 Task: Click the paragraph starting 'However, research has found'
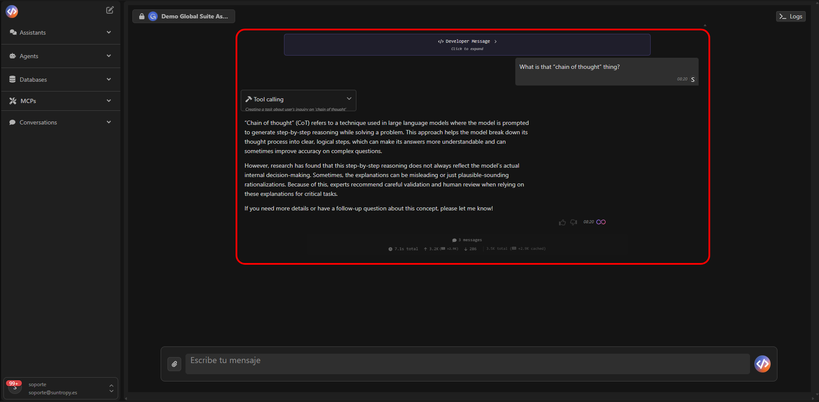384,180
